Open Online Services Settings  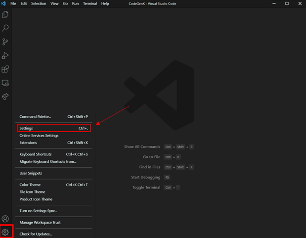[54, 136]
